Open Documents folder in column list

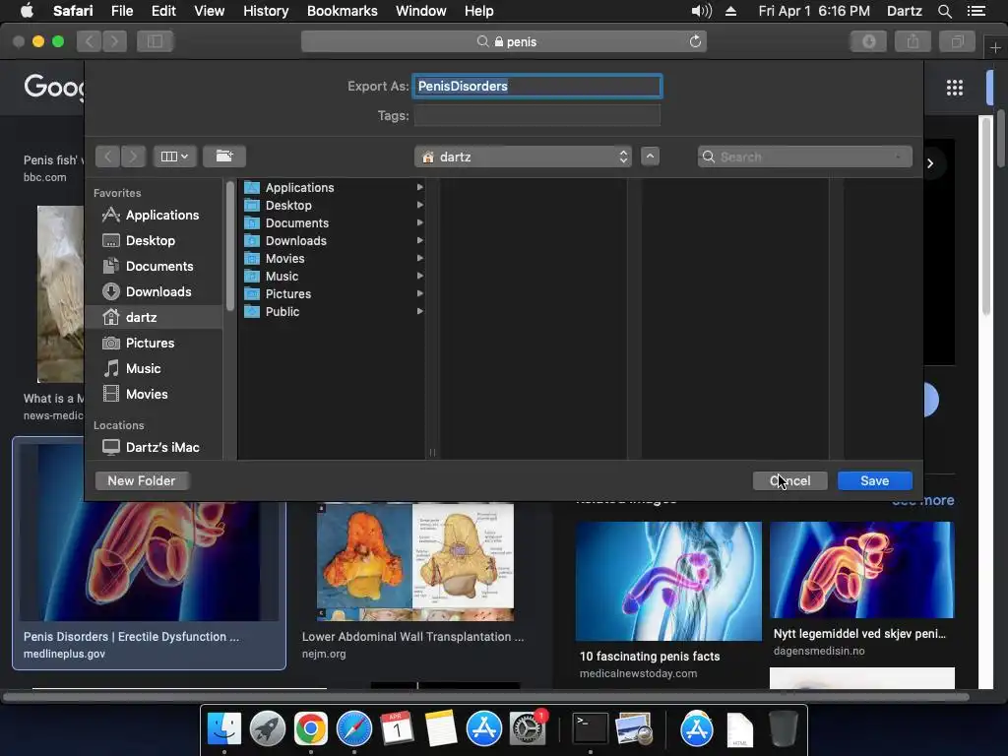(333, 223)
